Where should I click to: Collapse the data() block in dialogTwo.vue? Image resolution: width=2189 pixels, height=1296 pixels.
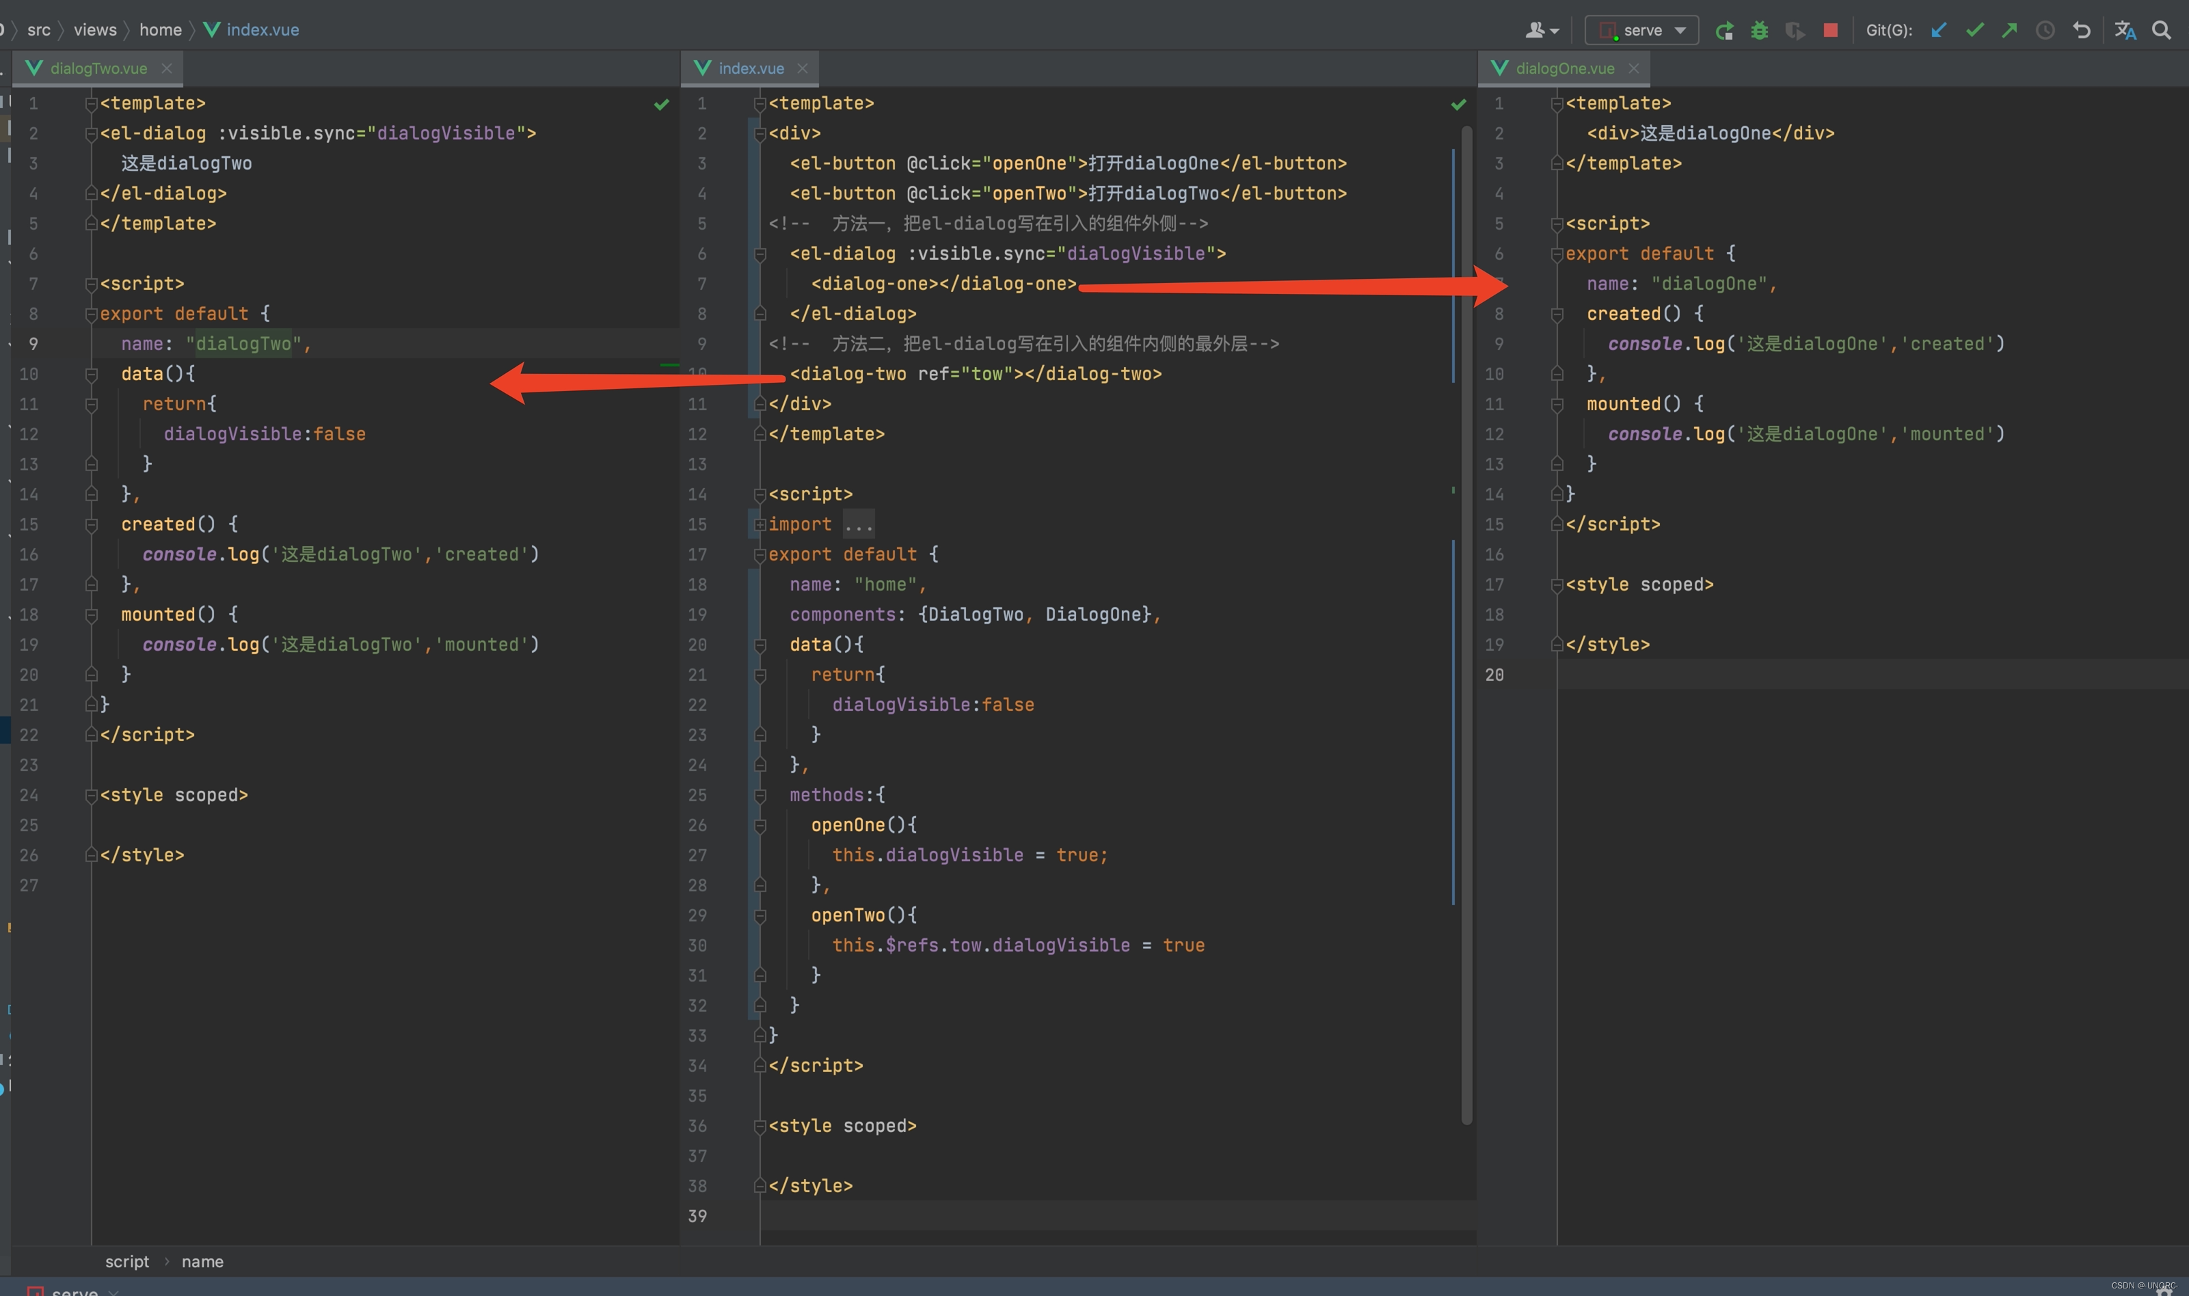(92, 375)
